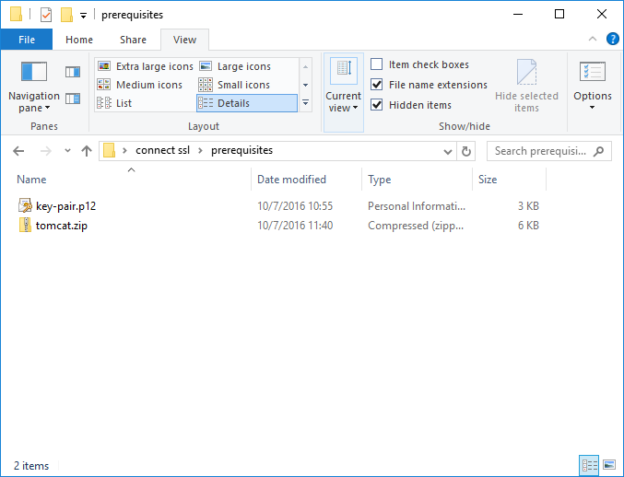Click the Options icon in ribbon
Screen dimensions: 624x477
point(592,73)
